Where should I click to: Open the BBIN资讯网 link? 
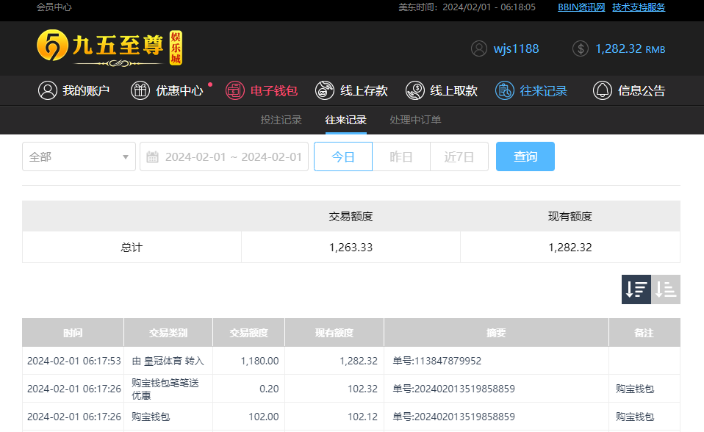pos(581,7)
